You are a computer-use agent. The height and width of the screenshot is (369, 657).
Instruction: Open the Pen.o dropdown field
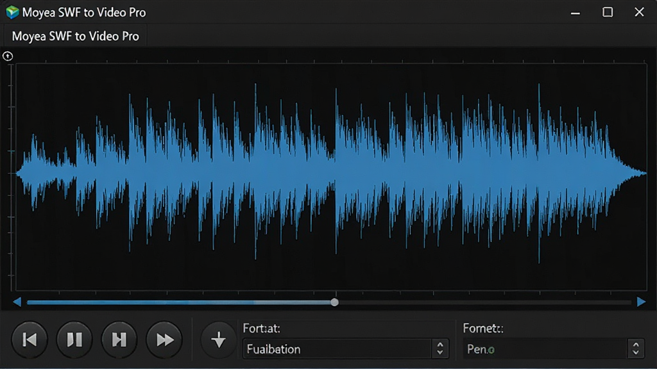coord(554,349)
